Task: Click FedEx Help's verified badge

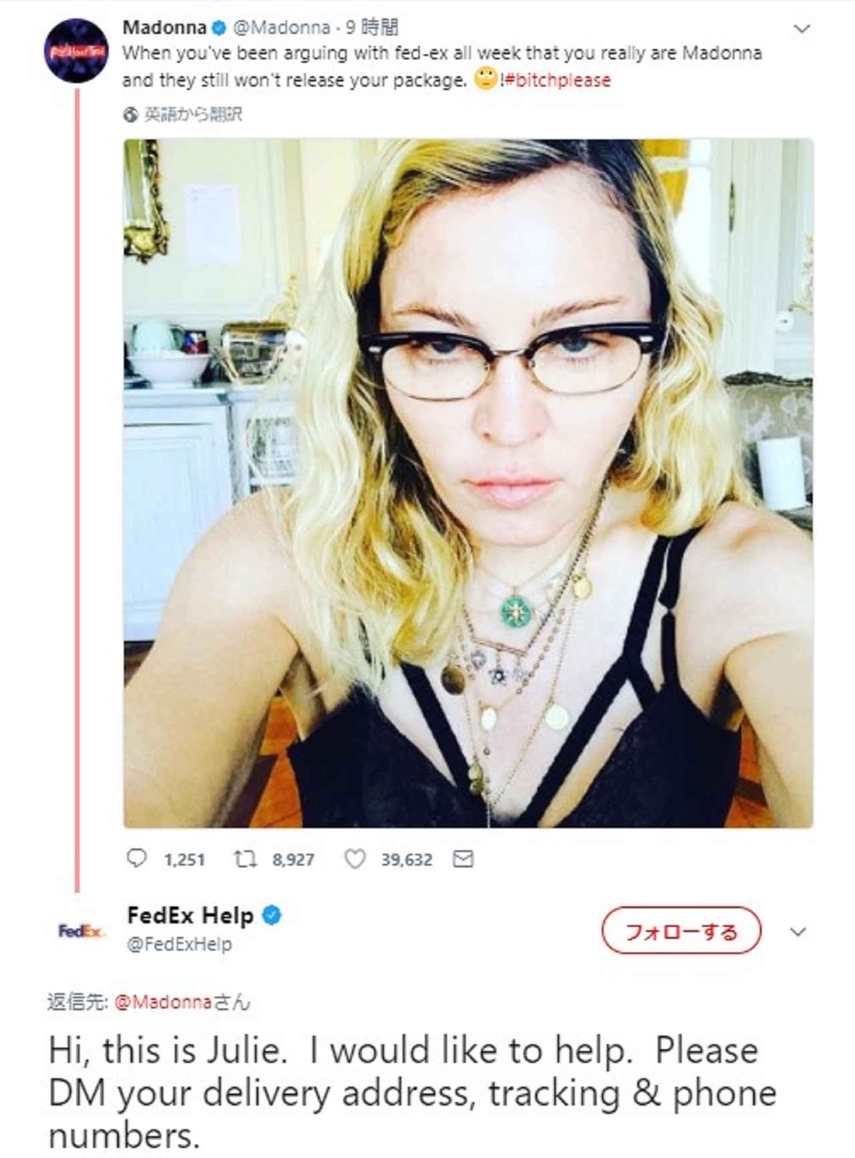Action: pos(271,915)
